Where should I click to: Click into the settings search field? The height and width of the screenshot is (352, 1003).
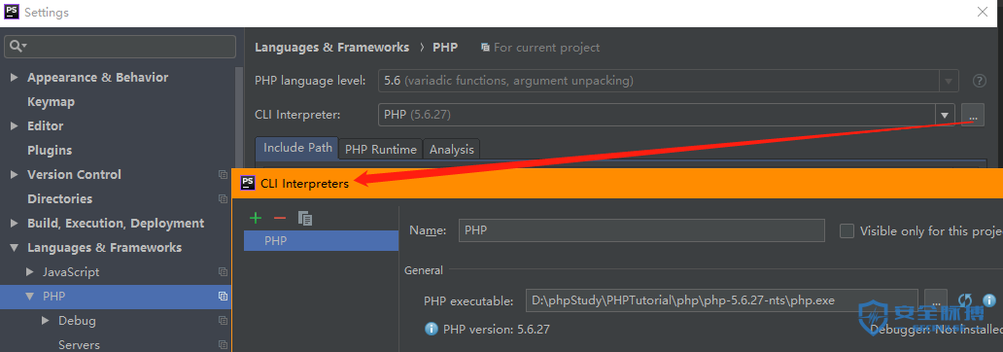click(121, 47)
